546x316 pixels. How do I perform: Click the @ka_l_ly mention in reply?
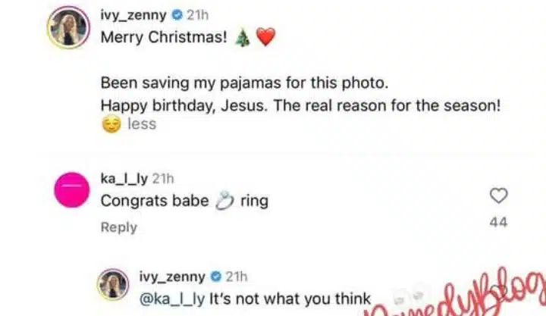[x=171, y=299]
